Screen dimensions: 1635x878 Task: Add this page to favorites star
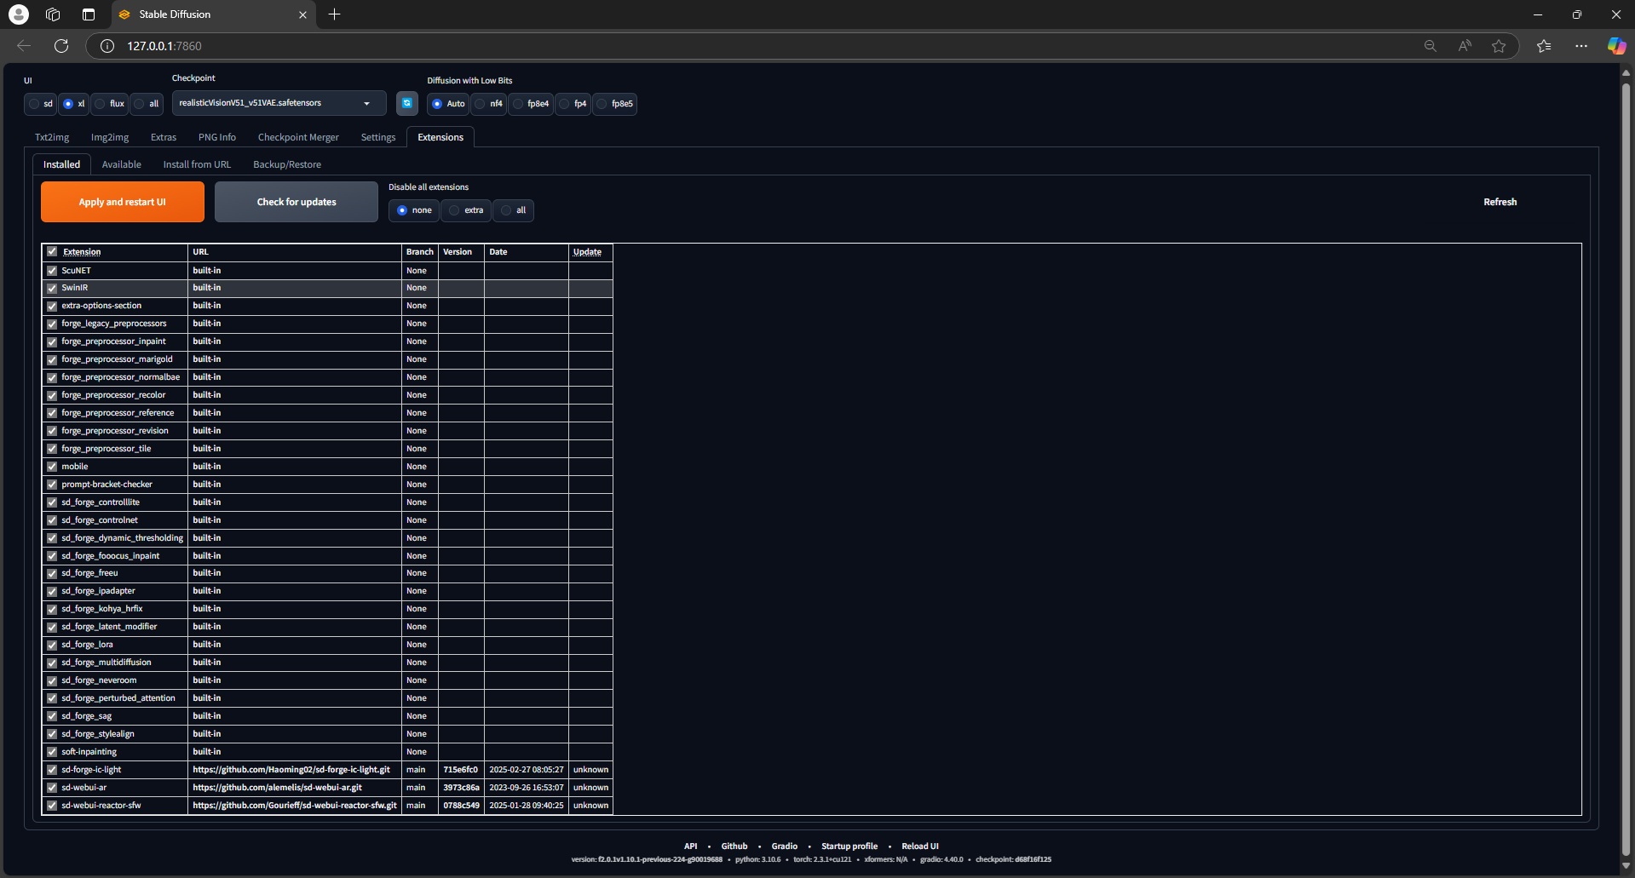coord(1499,46)
